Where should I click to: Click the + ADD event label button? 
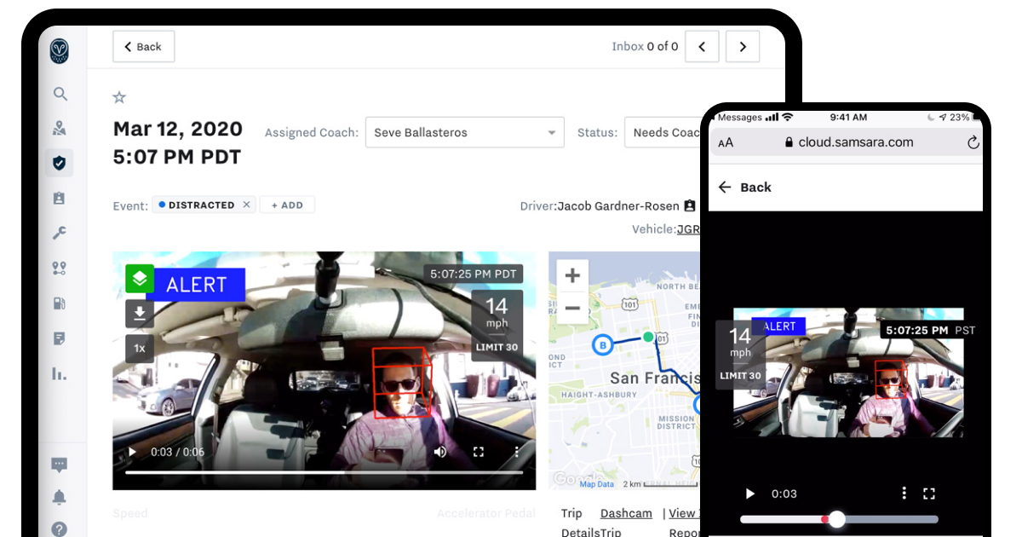(x=287, y=205)
